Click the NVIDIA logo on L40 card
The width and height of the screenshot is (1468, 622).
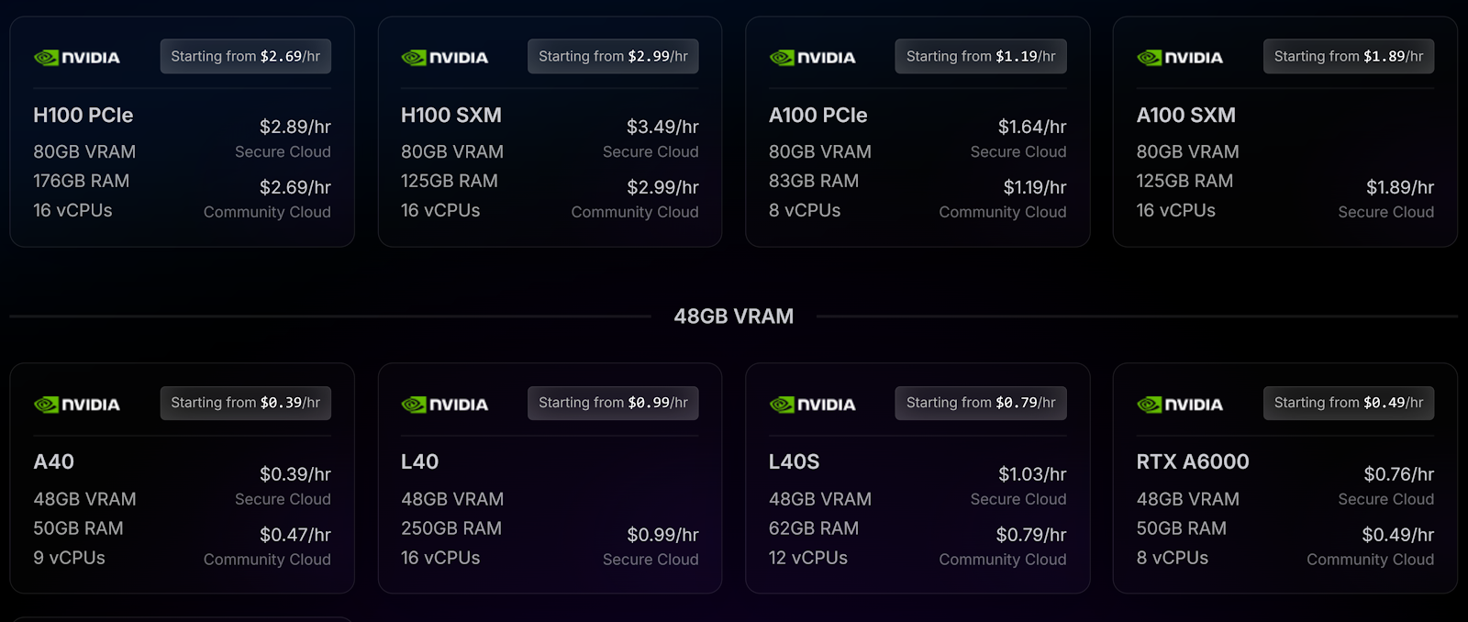pos(445,405)
